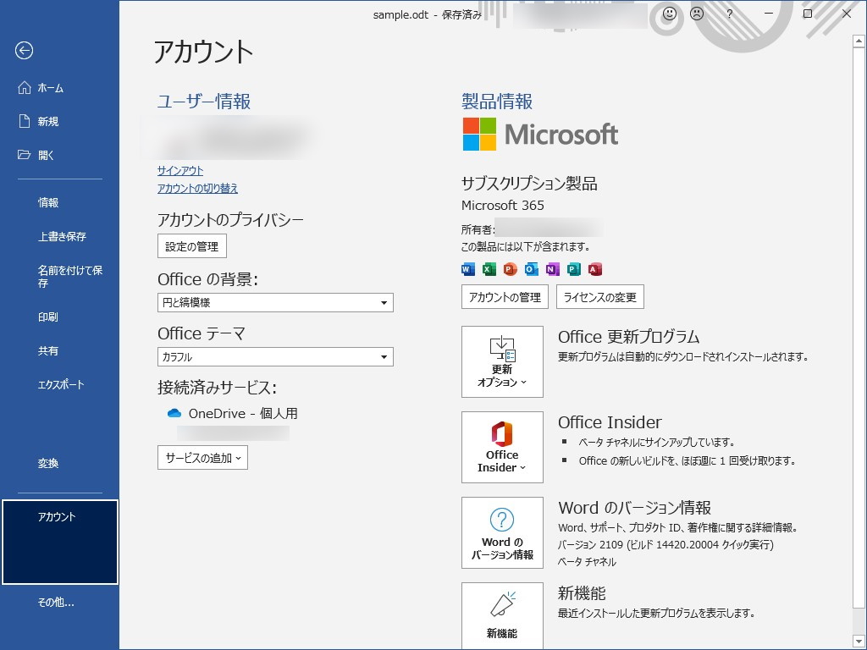
Task: Click the サインアウト link
Action: pyautogui.click(x=179, y=171)
